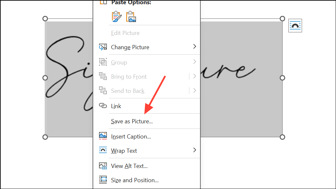Viewport: 336px width, 189px height.
Task: Expand the Bring to Front submenu
Action: pos(195,76)
